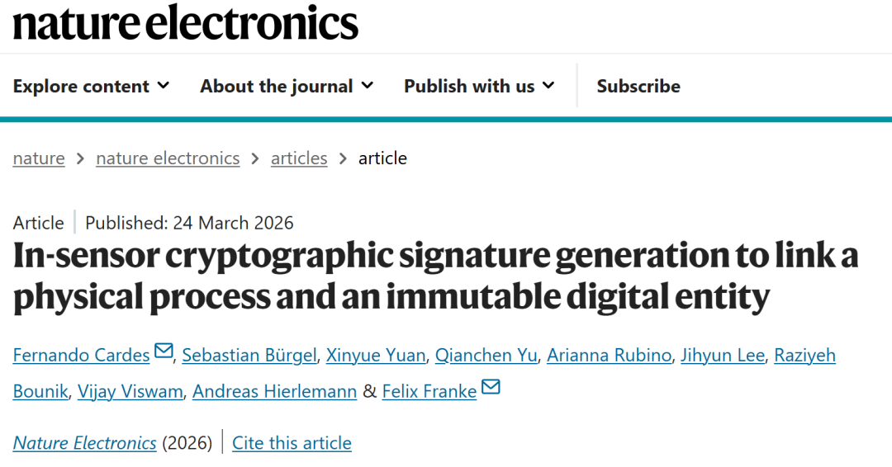Click the italic Nature Electronics journal link

[85, 443]
